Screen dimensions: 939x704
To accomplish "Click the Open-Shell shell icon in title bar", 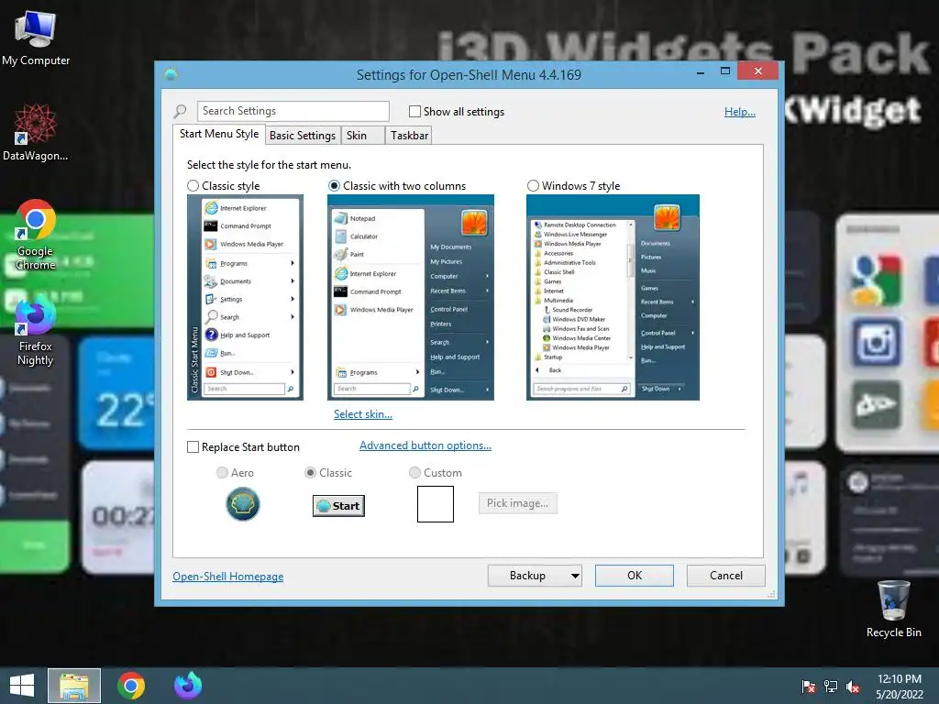I will (x=171, y=74).
